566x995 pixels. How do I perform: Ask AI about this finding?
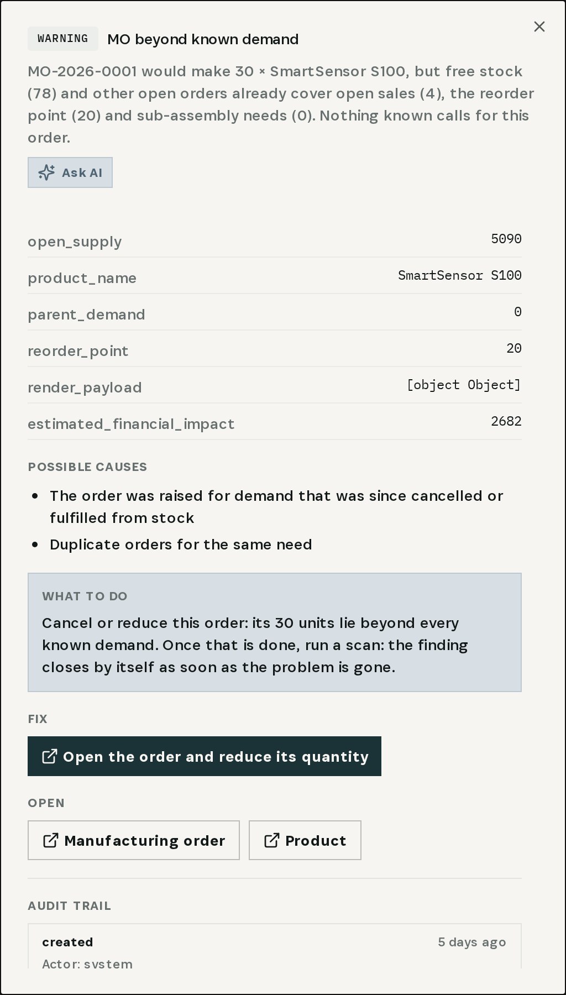click(70, 172)
